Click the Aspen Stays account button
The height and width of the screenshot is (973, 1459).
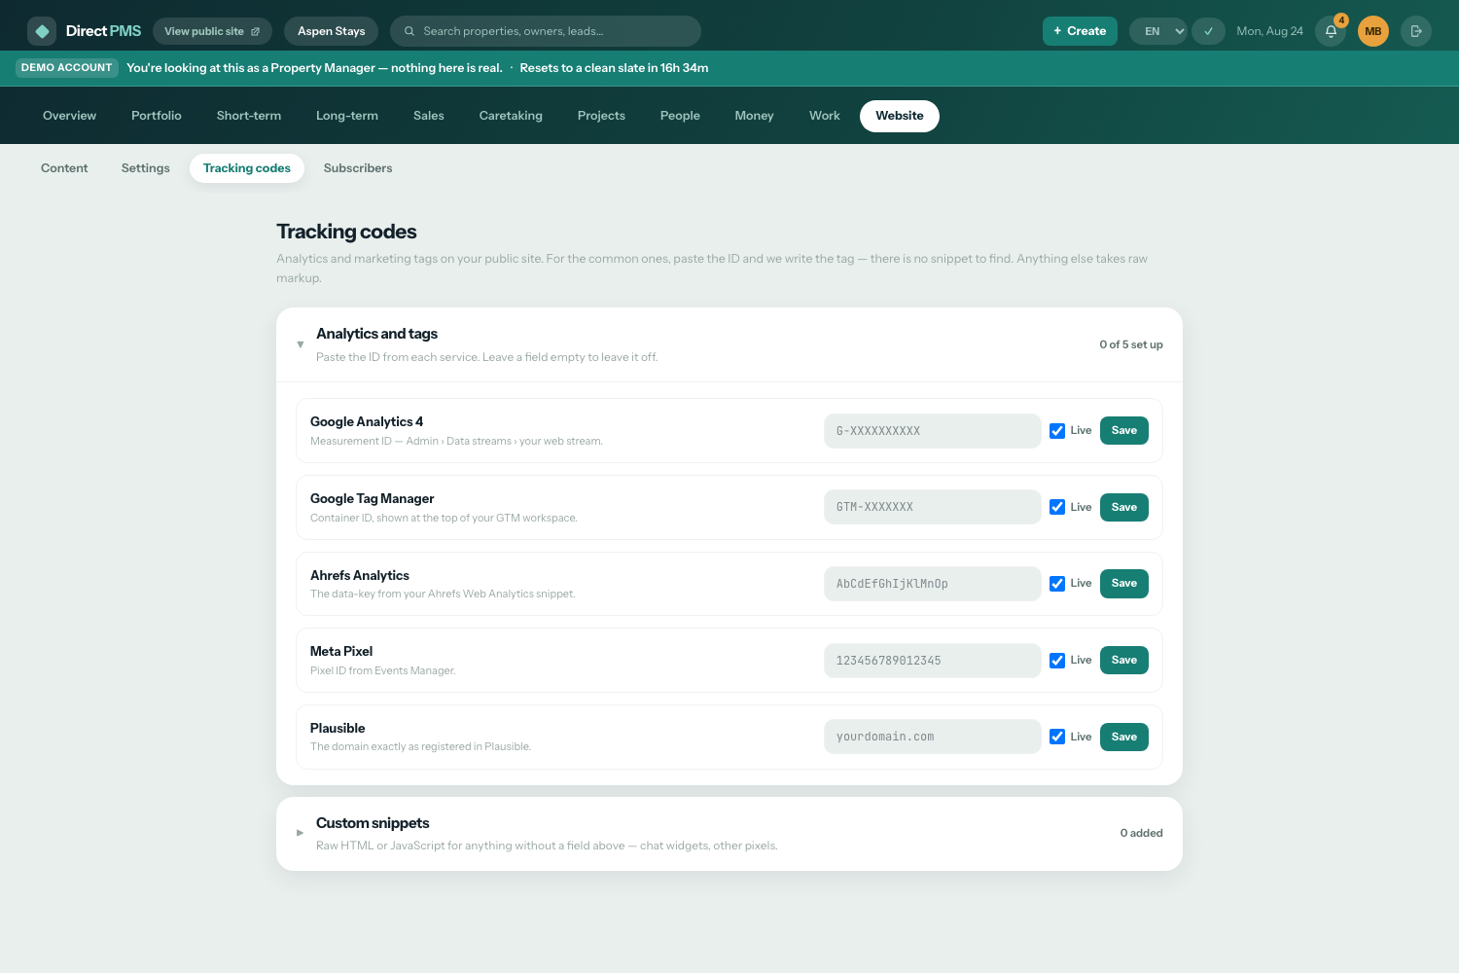tap(332, 31)
